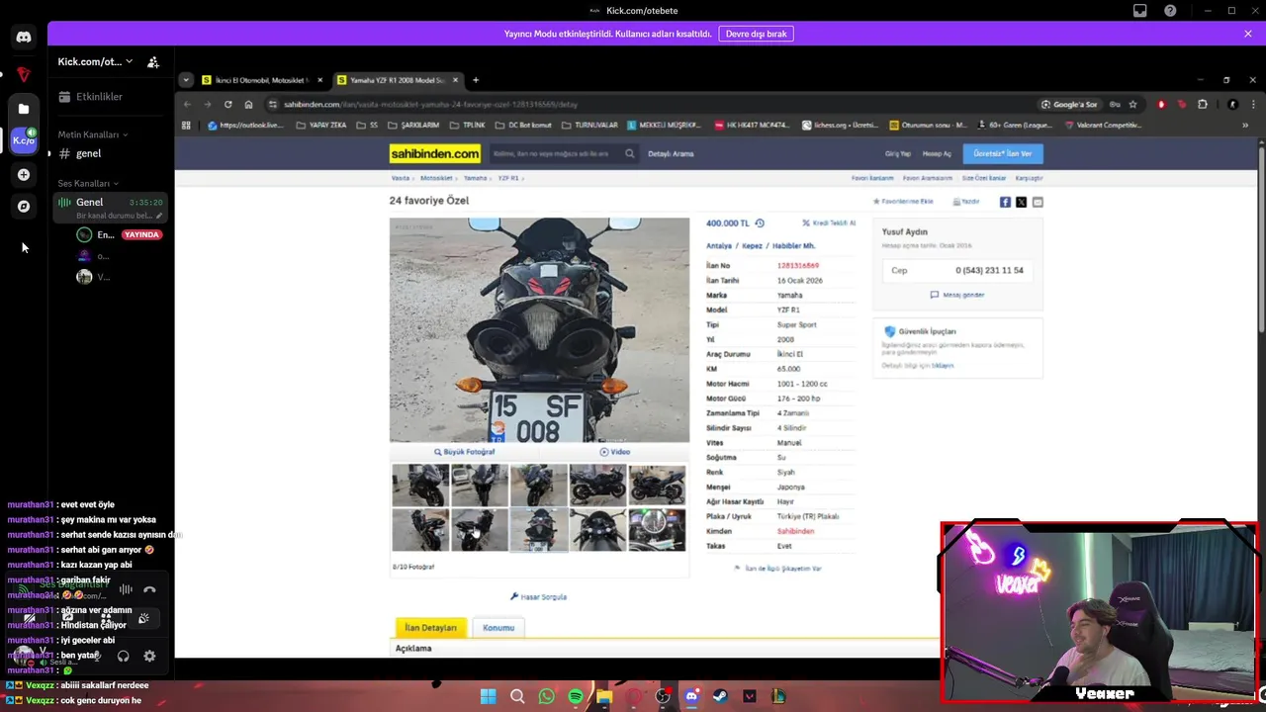1266x712 pixels.
Task: Click the Video link under photo
Action: (x=614, y=452)
